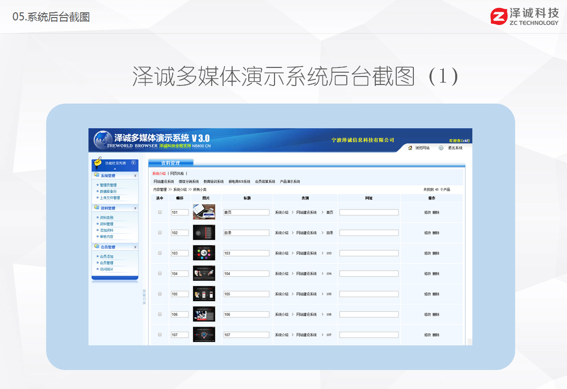Image resolution: width=567 pixels, height=389 pixels.
Task: Check the checkbox for row 101
Action: click(x=160, y=212)
